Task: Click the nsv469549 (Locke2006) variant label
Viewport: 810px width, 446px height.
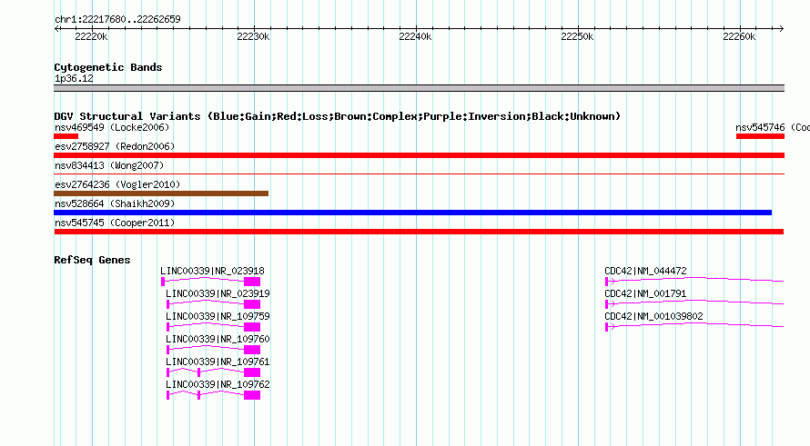Action: coord(112,127)
